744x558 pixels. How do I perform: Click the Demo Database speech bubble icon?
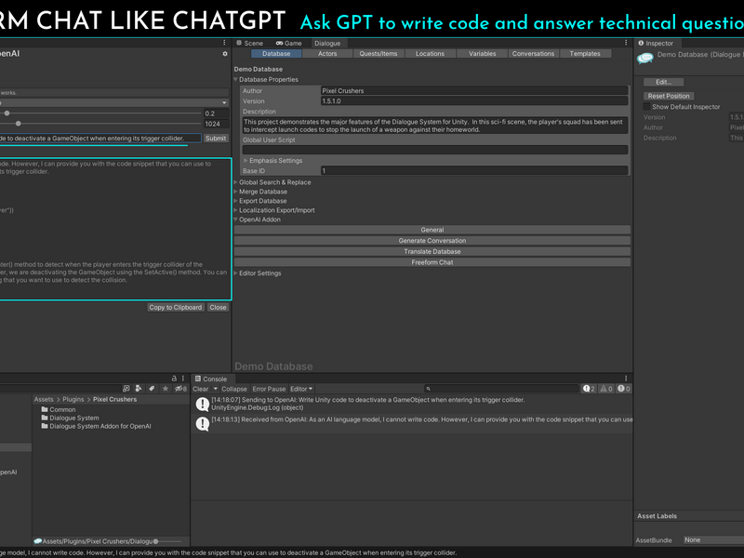point(644,58)
